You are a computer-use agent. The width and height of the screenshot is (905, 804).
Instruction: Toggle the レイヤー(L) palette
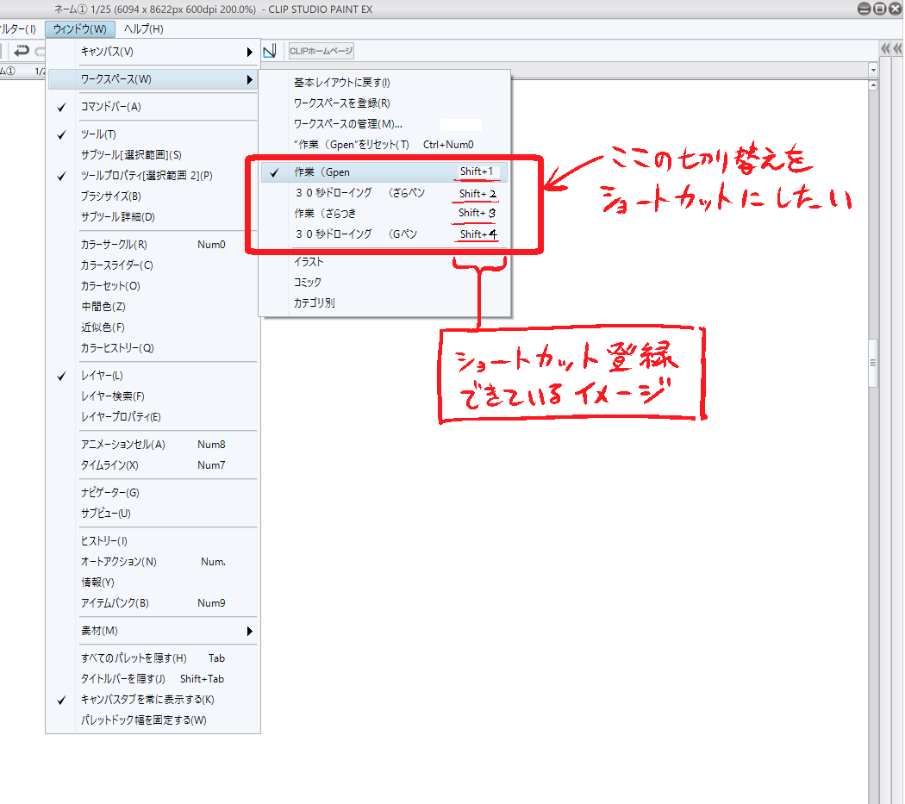click(x=153, y=376)
